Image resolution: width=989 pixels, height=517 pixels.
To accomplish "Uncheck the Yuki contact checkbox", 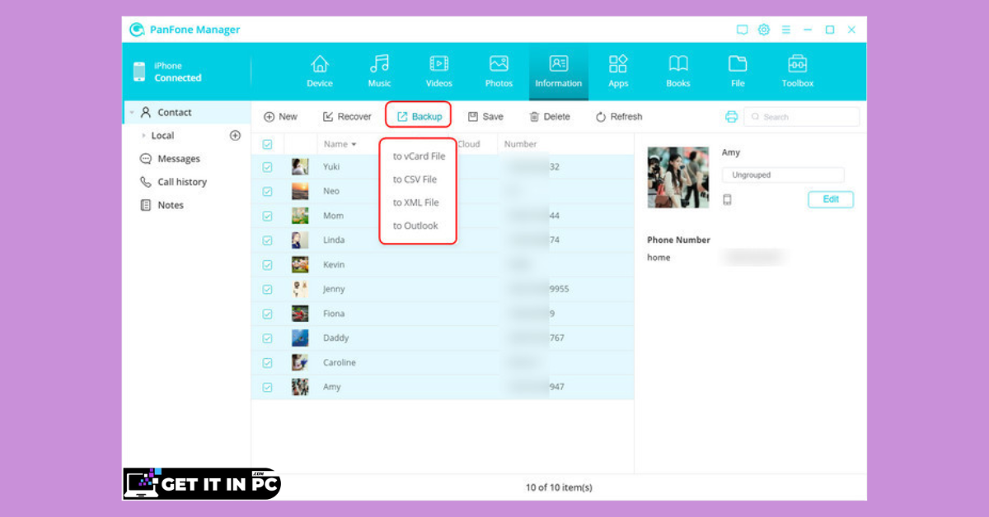I will (267, 167).
